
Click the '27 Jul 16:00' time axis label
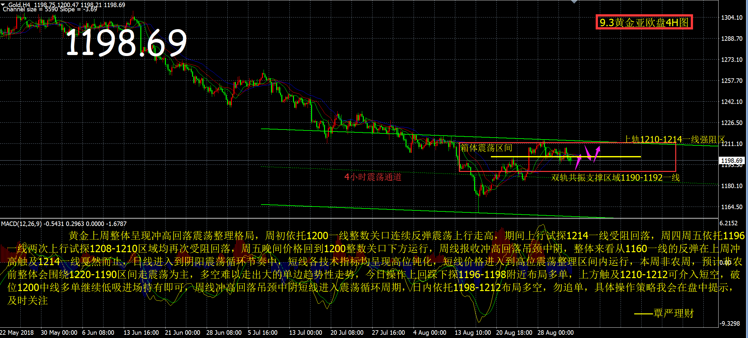coord(388,332)
